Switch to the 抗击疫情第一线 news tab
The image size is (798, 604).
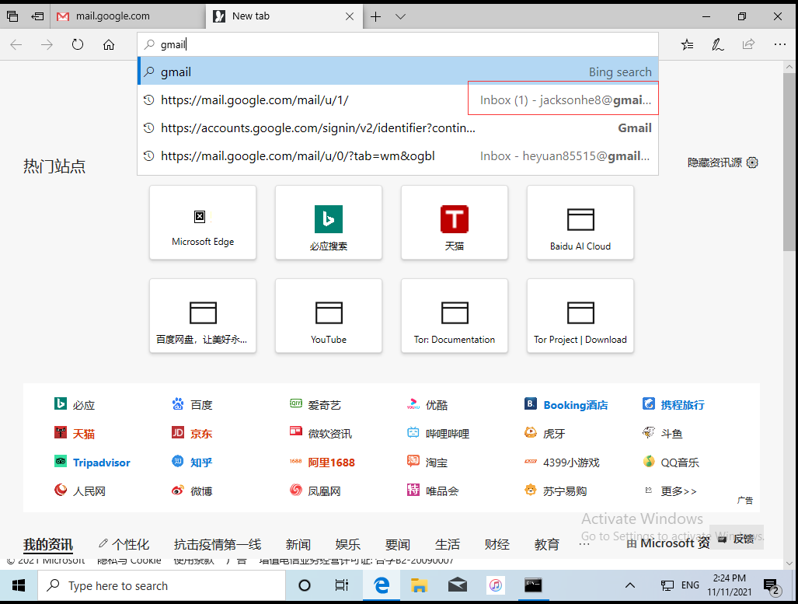click(218, 544)
